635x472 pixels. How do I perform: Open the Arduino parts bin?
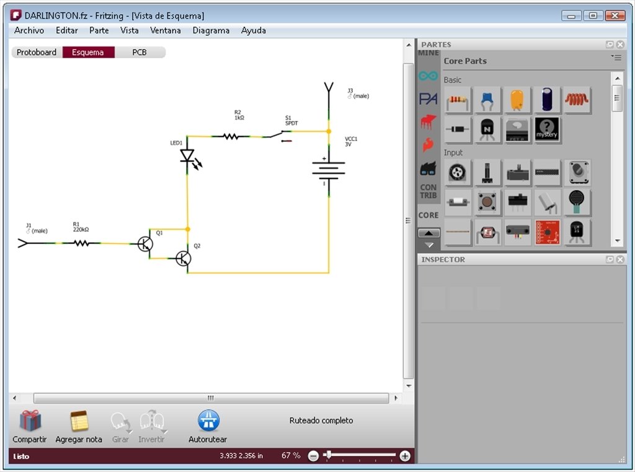(x=428, y=76)
